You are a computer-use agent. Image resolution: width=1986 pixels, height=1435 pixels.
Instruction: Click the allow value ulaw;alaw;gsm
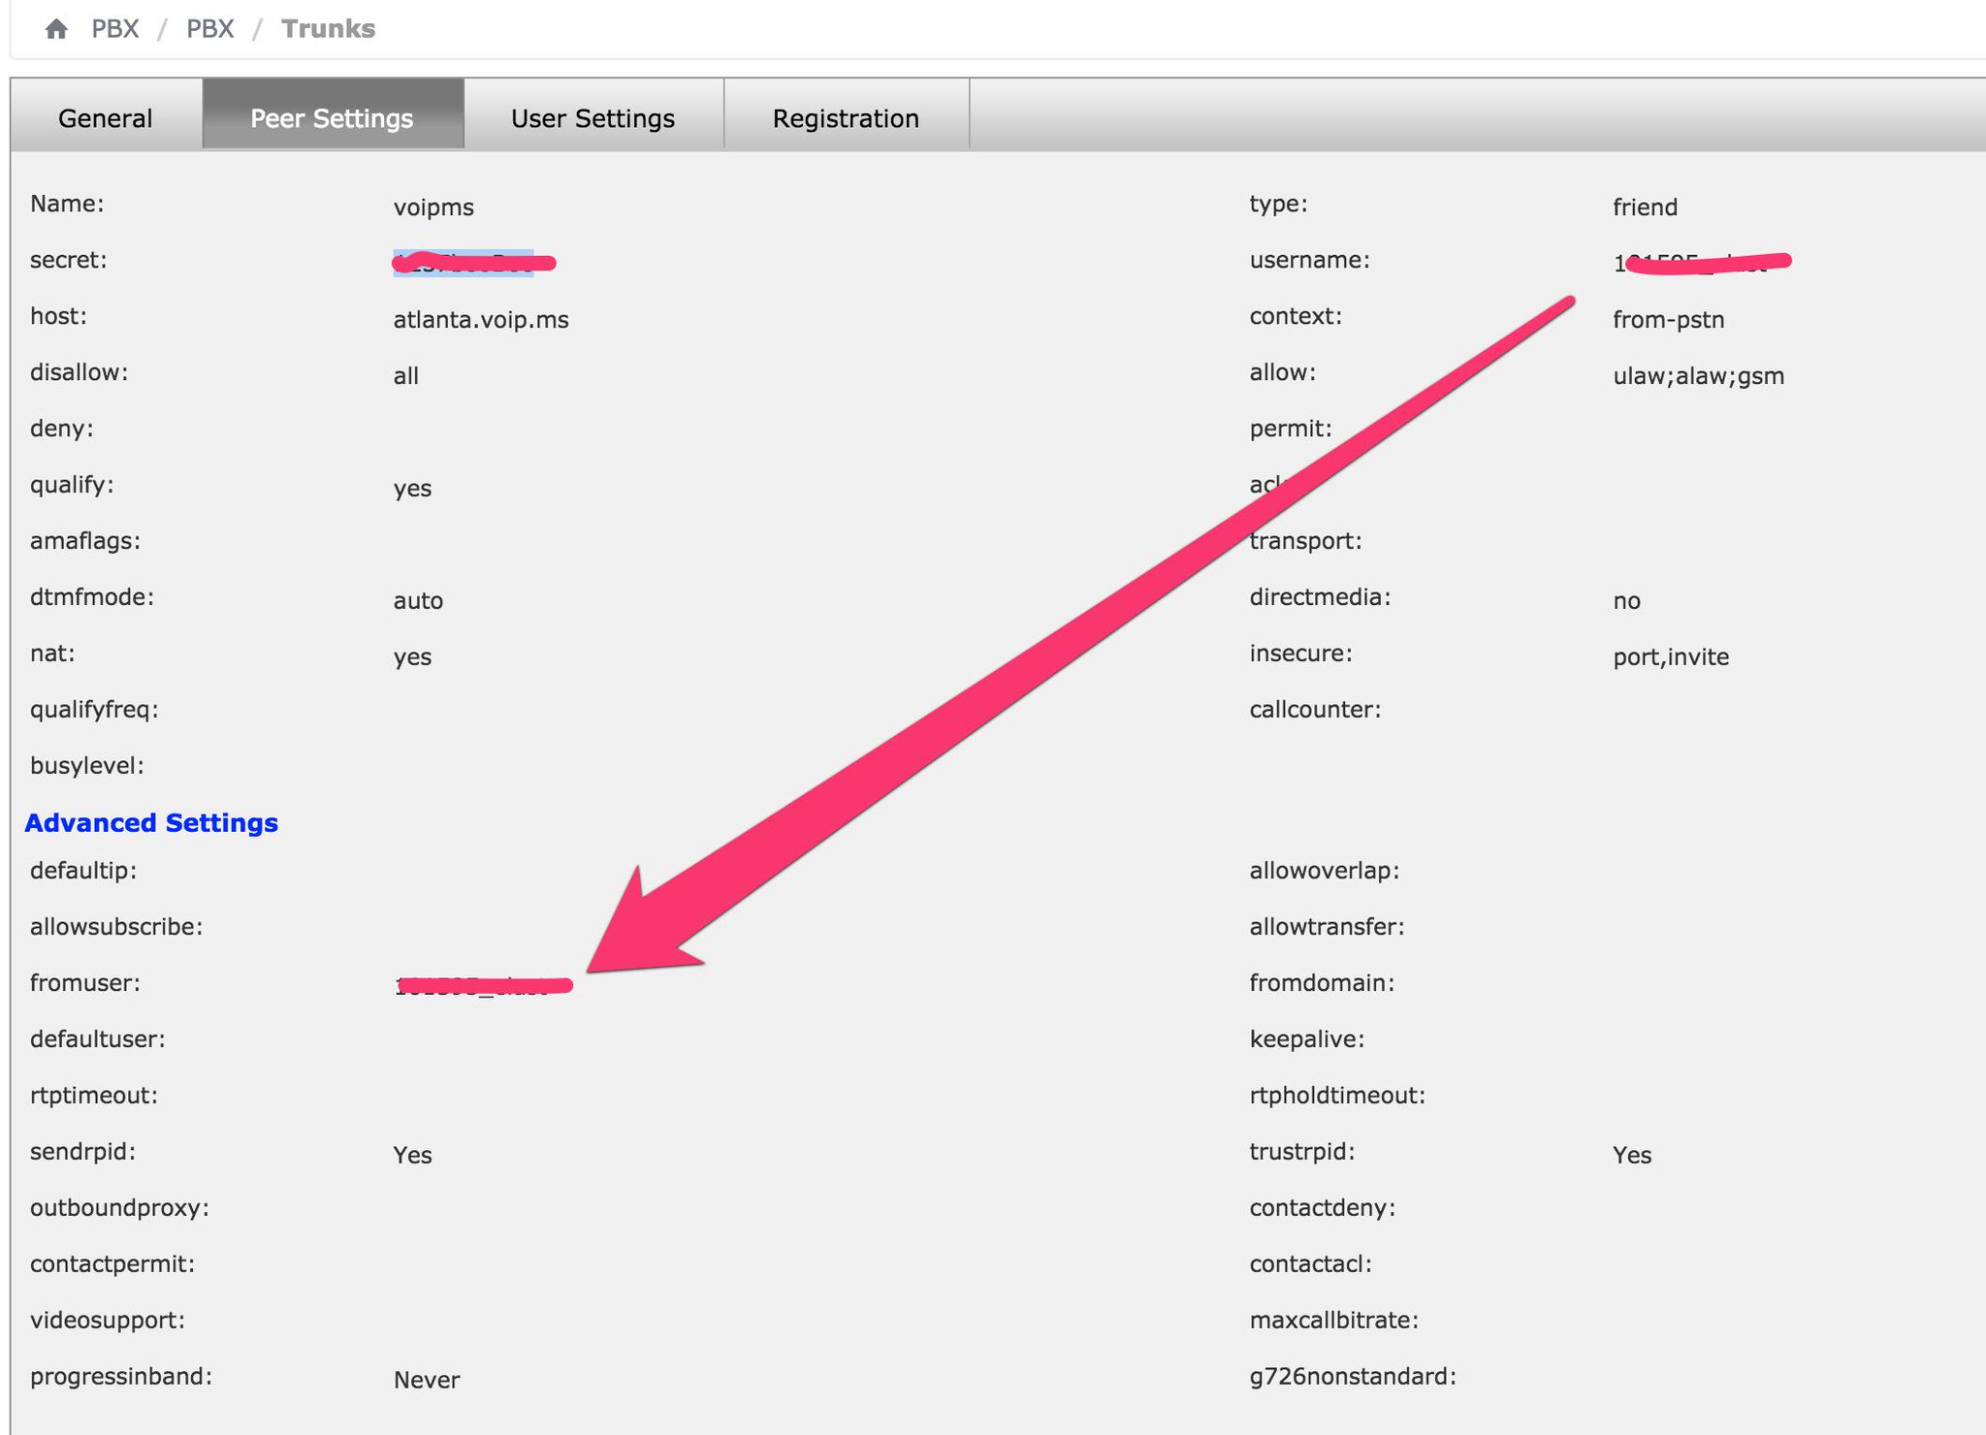point(1699,376)
